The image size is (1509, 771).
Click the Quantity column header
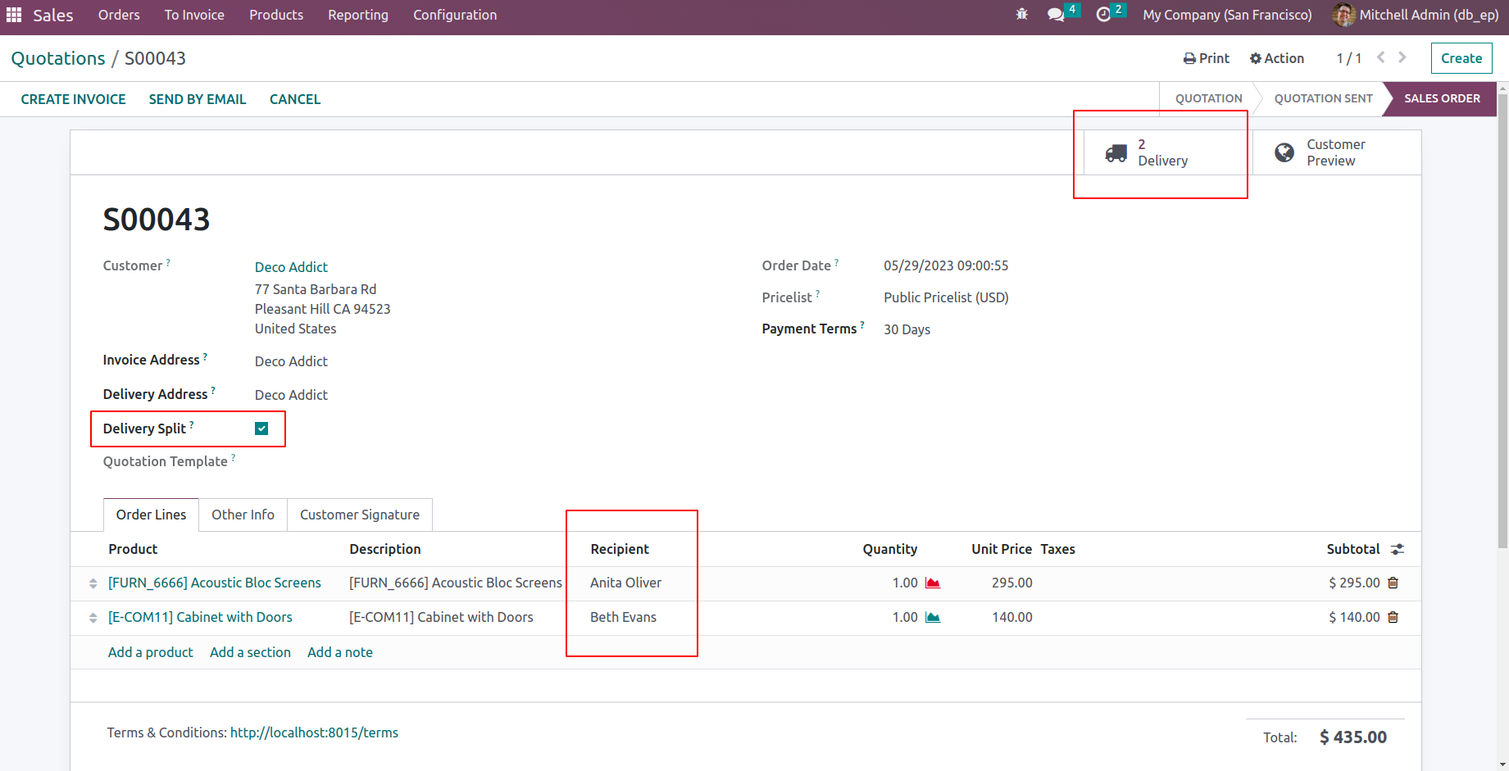point(889,549)
